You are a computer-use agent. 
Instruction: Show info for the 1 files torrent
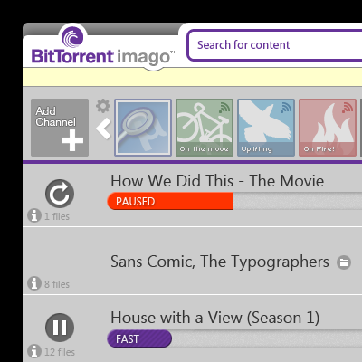(x=34, y=215)
